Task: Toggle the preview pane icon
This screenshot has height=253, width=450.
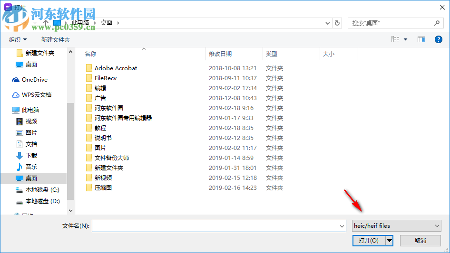Action: tap(421, 39)
